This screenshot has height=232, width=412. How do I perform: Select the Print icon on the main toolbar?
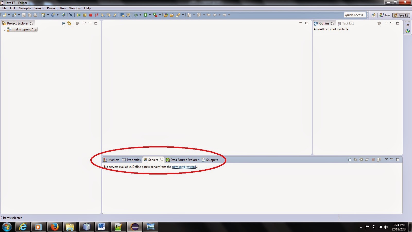click(35, 15)
